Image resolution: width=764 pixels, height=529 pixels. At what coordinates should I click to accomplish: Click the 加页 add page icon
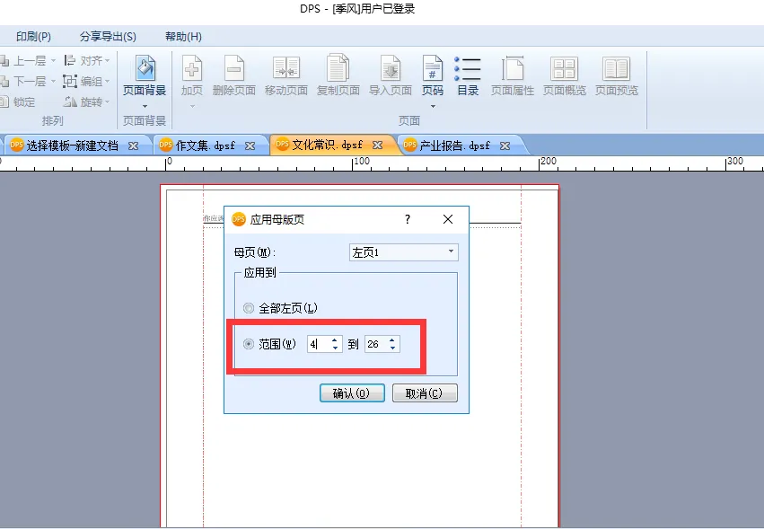pyautogui.click(x=192, y=75)
